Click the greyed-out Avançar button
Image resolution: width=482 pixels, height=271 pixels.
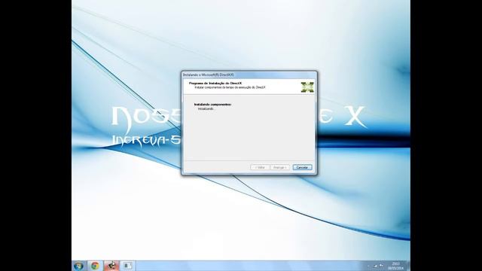click(279, 167)
